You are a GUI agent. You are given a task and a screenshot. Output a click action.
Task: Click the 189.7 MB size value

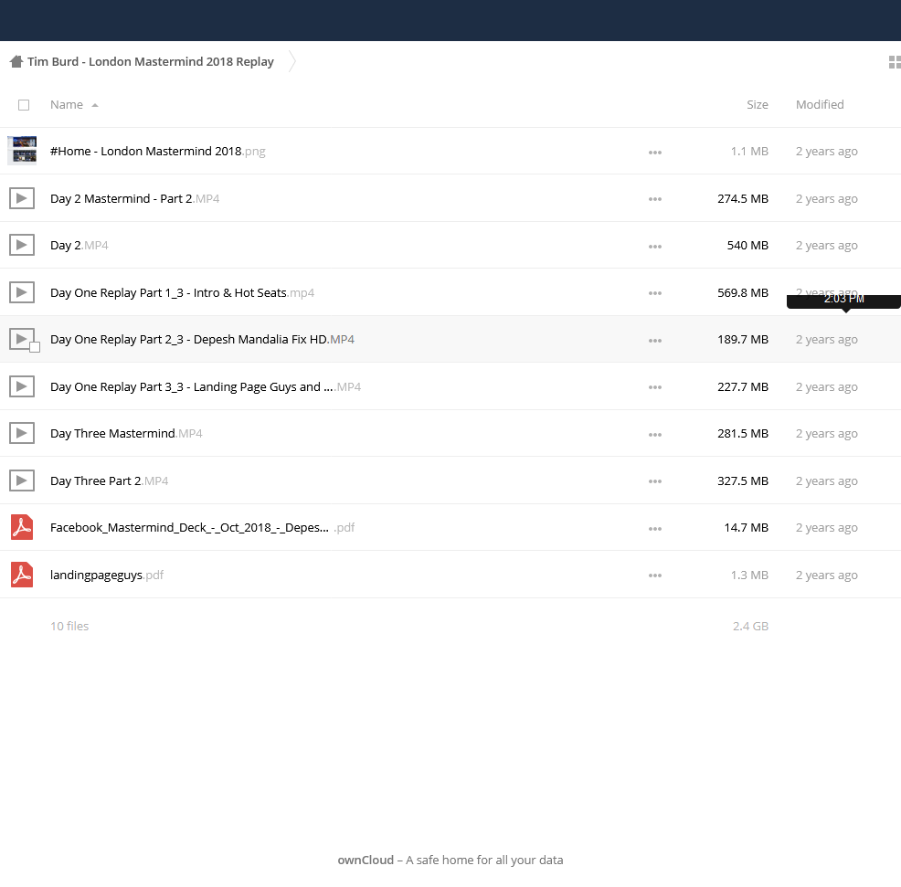tap(742, 340)
